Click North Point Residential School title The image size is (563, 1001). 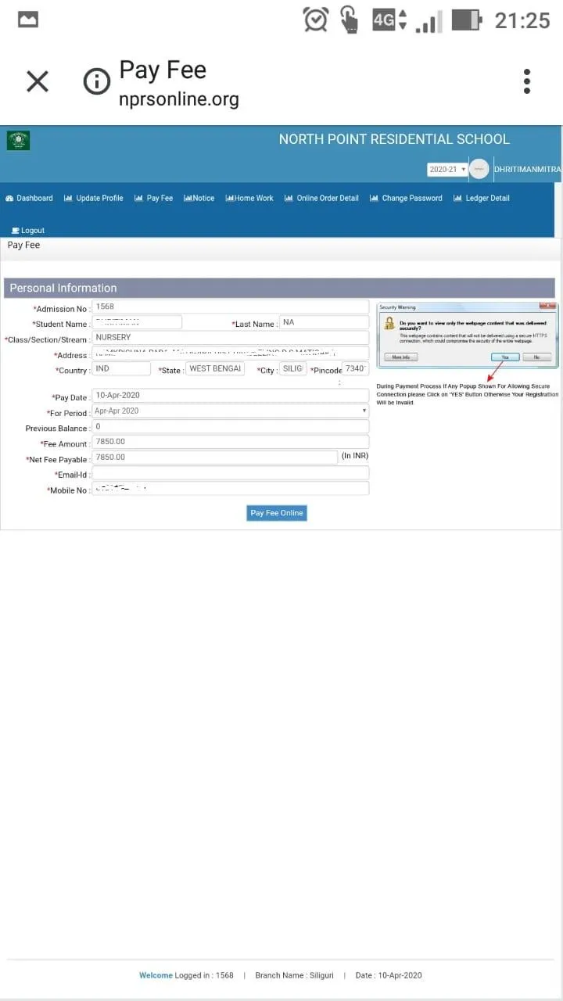tap(394, 139)
